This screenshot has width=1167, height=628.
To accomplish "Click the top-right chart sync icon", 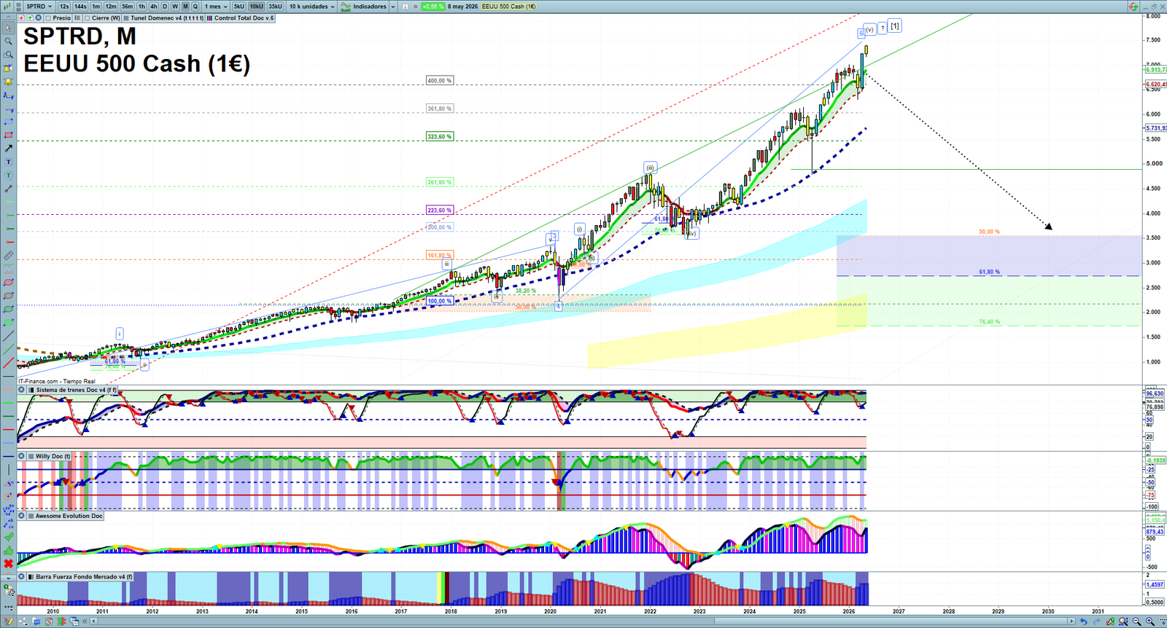I will click(1133, 7).
